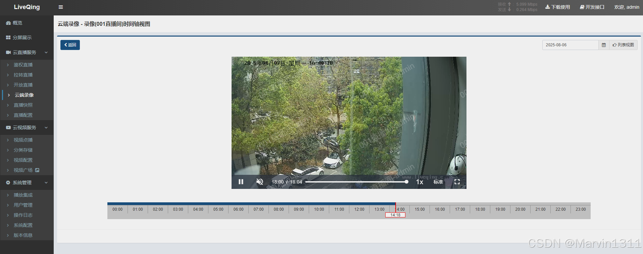Screen dimensions: 643x254
Task: Click the date field 2025-08-06
Action: tap(570, 45)
